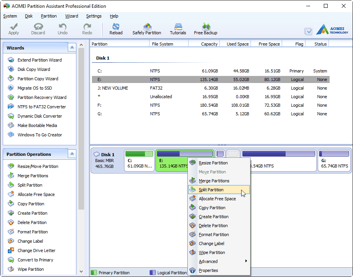Viewport: 353px width, 277px height.
Task: Select Change Label in the sidebar
Action: 25,241
